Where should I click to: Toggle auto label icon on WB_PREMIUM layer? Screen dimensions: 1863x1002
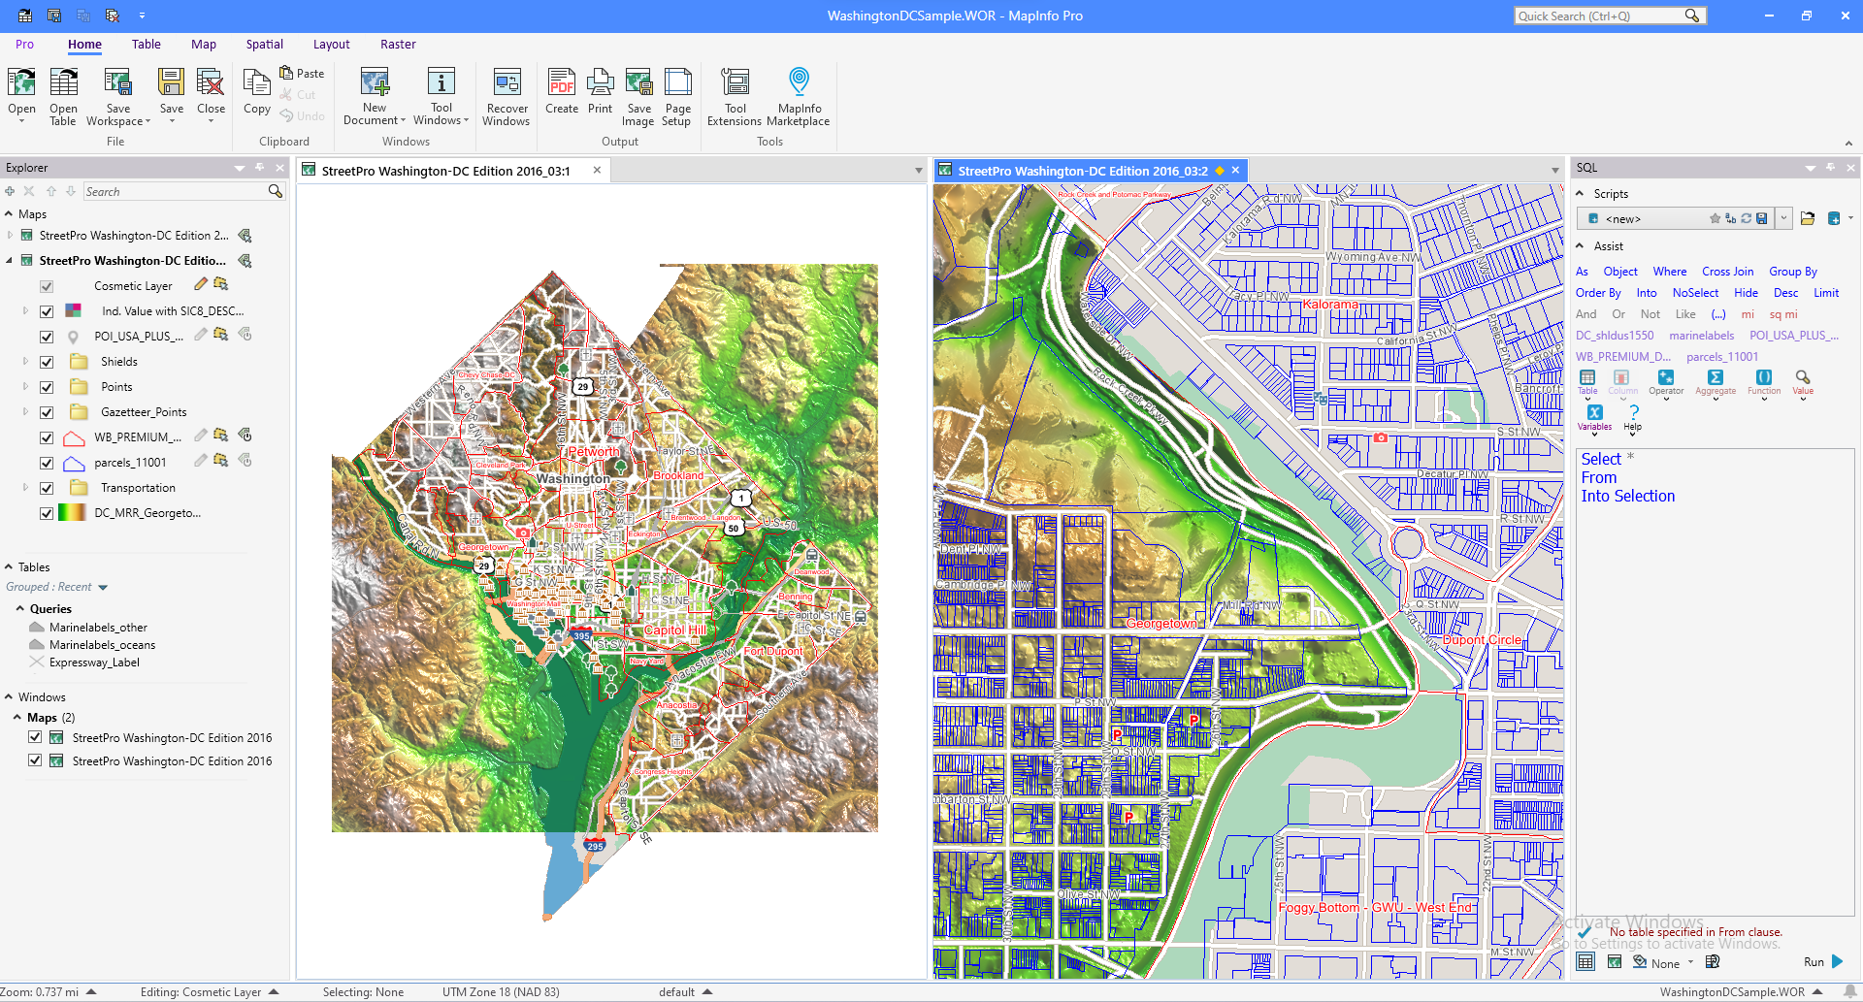[x=245, y=436]
